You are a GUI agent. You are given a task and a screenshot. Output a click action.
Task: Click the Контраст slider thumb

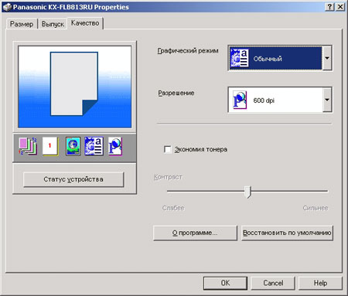click(x=247, y=192)
